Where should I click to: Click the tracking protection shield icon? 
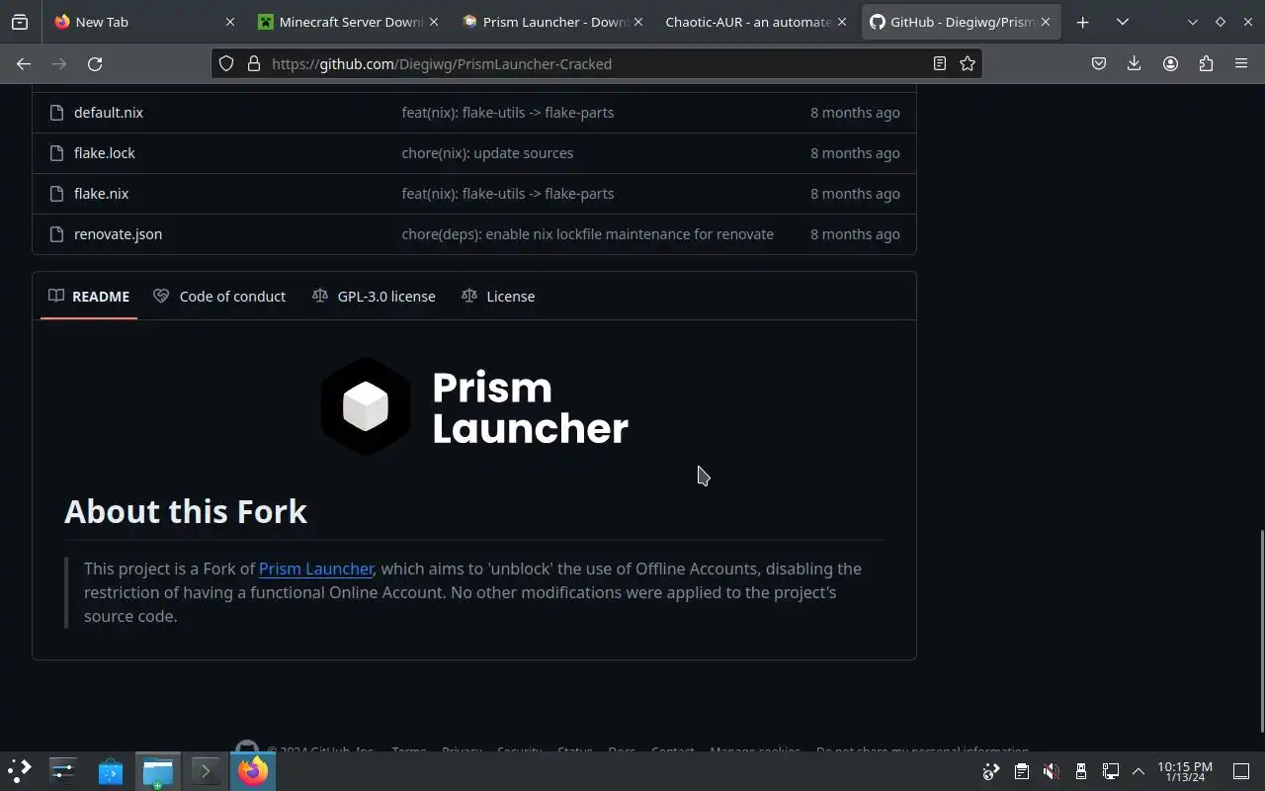(x=226, y=63)
